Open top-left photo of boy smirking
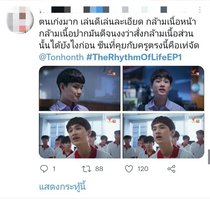This screenshot has width=210, height=199. coord(80,88)
